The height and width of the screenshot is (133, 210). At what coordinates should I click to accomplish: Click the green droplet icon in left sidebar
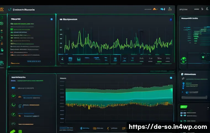(2, 50)
